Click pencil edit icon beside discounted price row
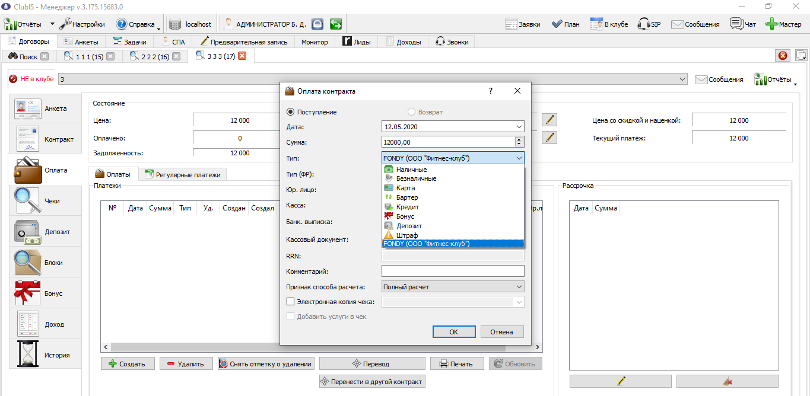The height and width of the screenshot is (396, 810). pyautogui.click(x=551, y=120)
